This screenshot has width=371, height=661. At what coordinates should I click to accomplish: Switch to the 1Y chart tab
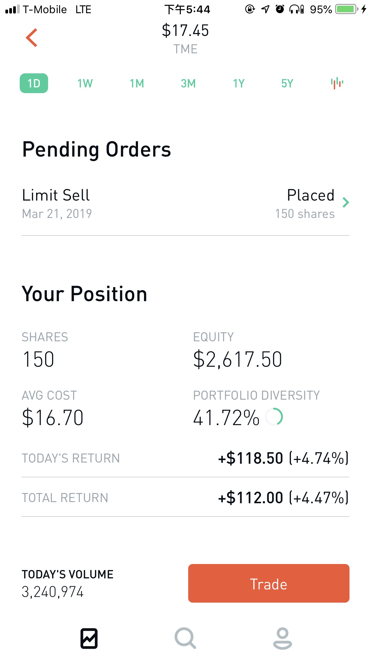tap(239, 83)
